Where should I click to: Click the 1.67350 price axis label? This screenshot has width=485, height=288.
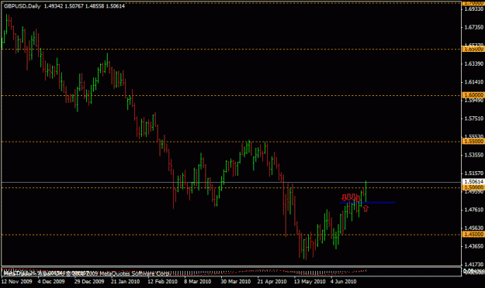(474, 27)
